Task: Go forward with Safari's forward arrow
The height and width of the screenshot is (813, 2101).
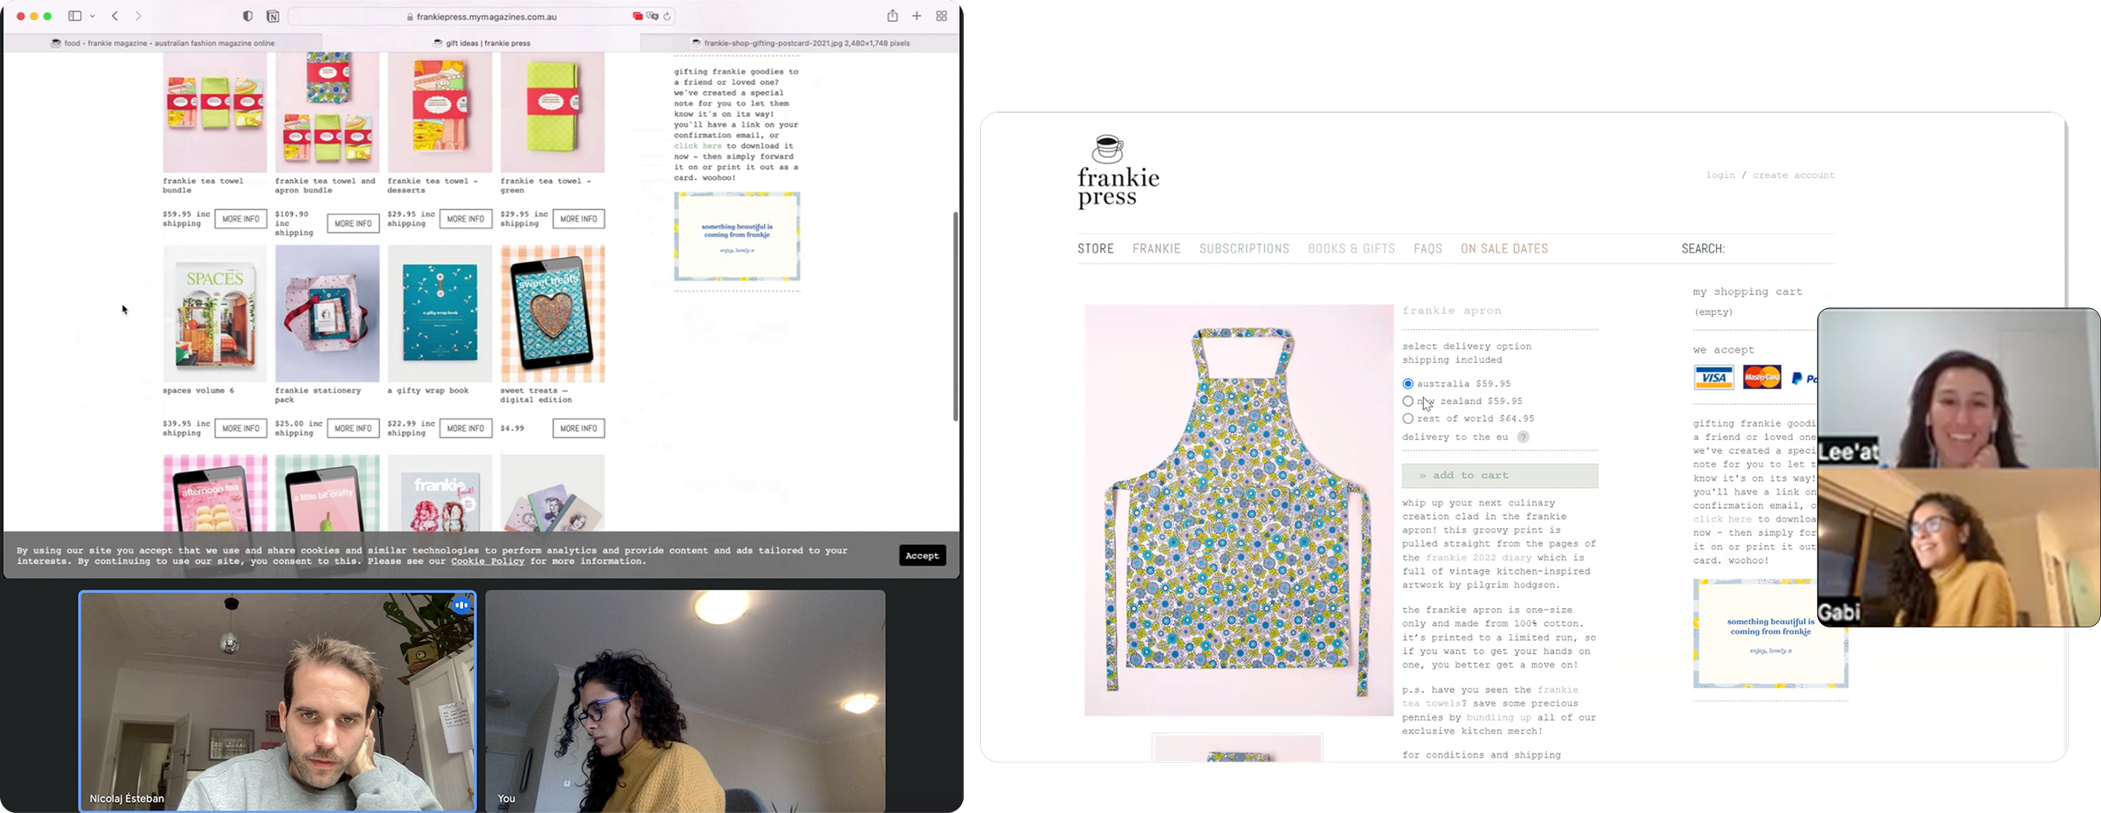Action: [x=138, y=16]
